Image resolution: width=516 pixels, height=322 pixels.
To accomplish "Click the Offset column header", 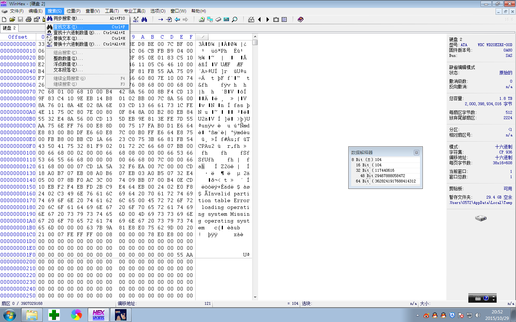I will tap(18, 37).
